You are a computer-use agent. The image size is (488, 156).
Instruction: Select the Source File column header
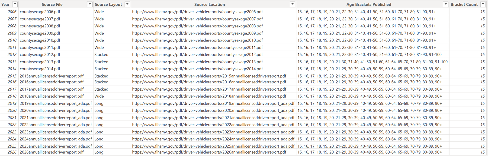52,4
